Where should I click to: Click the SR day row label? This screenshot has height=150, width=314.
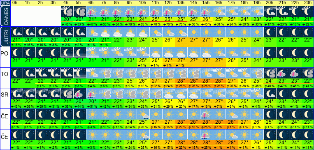5,95
